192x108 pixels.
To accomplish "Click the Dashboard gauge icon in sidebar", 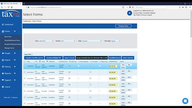I will pyautogui.click(x=3, y=25).
